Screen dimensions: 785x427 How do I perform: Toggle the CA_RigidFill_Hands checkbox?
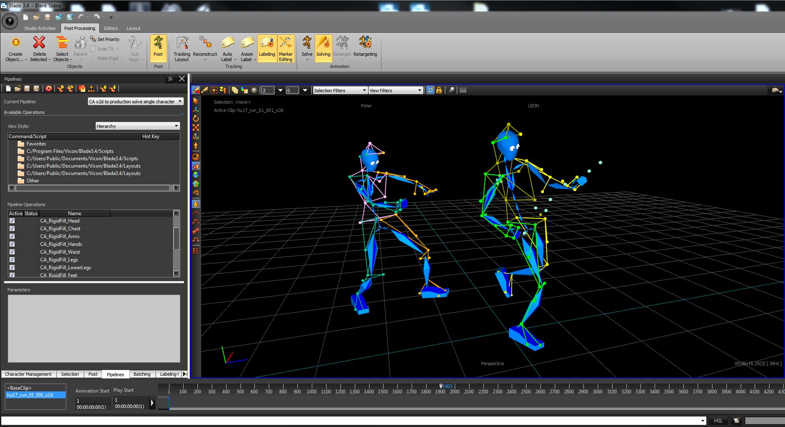click(x=12, y=244)
